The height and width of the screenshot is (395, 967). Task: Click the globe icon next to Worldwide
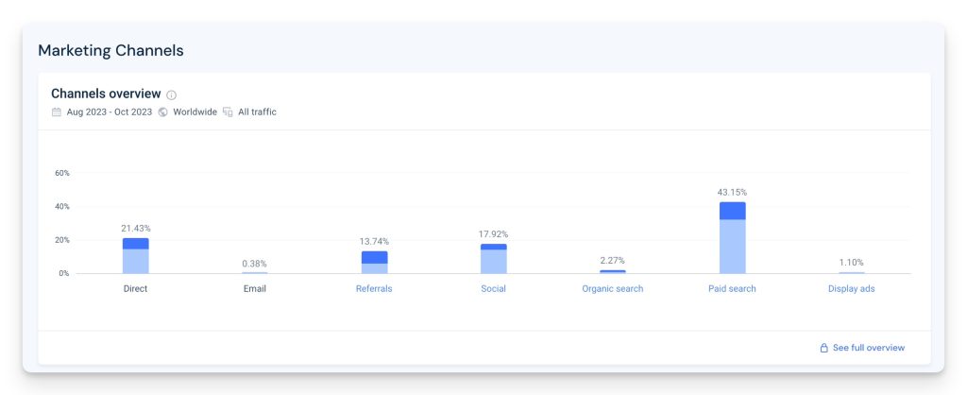point(163,112)
